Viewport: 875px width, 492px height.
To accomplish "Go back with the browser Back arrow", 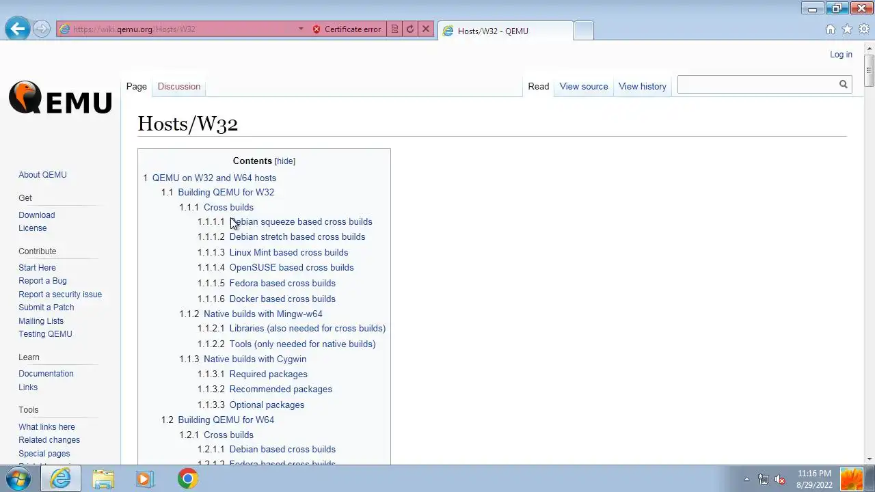I will (18, 29).
